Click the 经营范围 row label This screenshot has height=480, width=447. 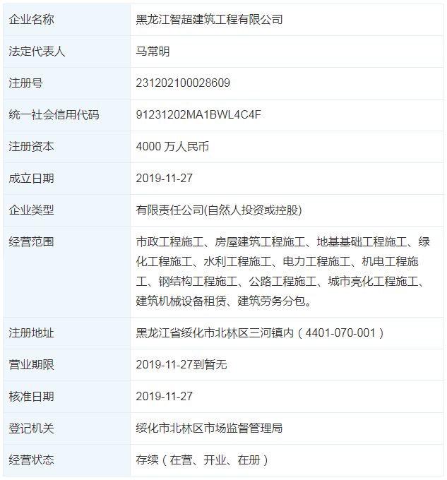coord(31,242)
